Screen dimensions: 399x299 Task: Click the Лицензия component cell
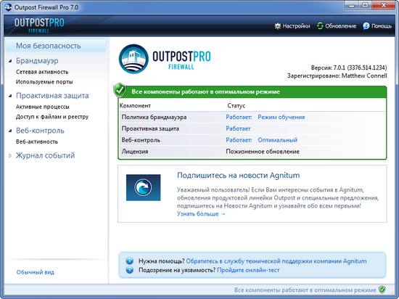pyautogui.click(x=135, y=152)
